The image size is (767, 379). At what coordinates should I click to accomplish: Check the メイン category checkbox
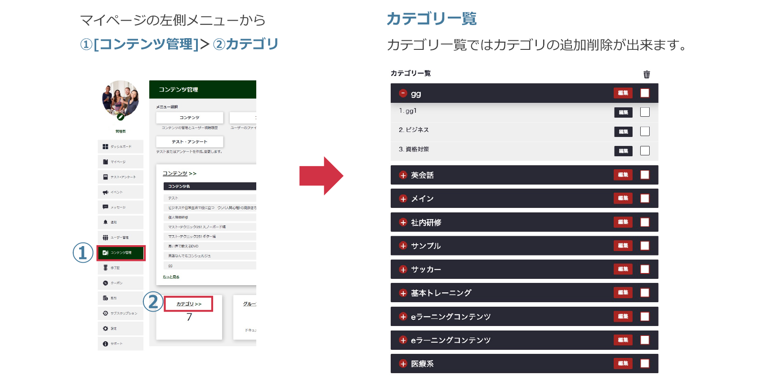[645, 198]
